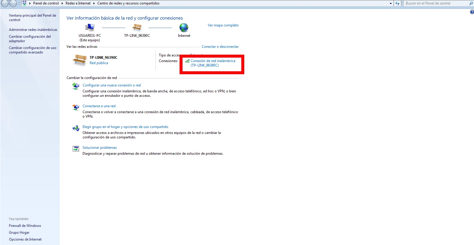Click the Ver mapa completo link
Screen dimensions: 474x245
click(x=223, y=25)
